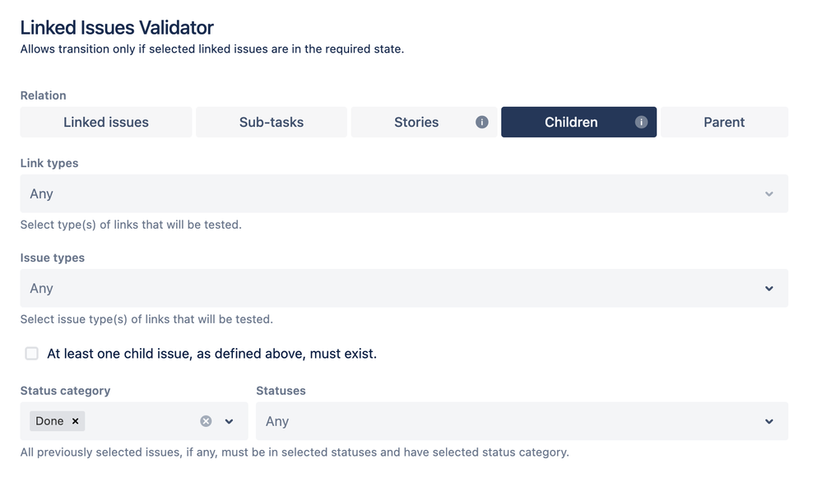Click the Statuses field chevron arrow

point(769,421)
